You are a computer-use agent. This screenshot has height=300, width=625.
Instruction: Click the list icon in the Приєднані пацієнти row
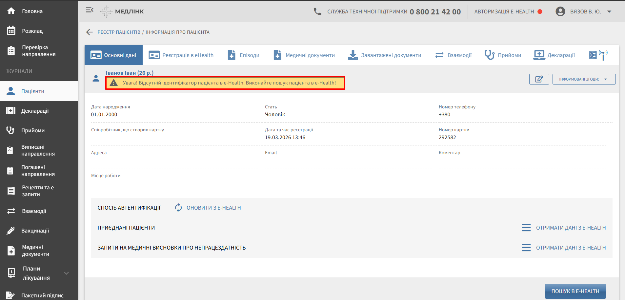click(x=526, y=228)
